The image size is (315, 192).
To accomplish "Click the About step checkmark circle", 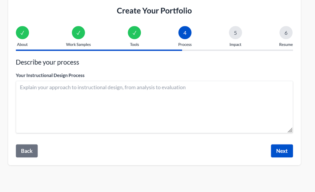I will point(22,33).
